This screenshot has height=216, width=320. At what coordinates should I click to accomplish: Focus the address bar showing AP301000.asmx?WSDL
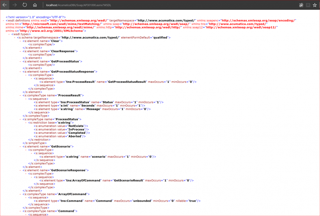click(x=78, y=5)
